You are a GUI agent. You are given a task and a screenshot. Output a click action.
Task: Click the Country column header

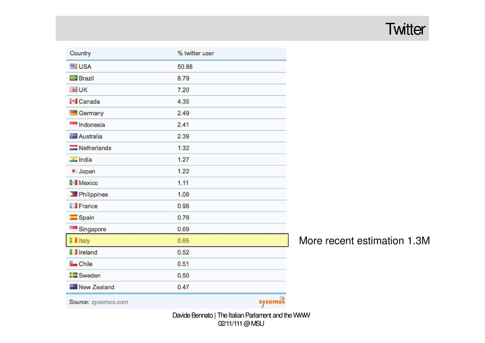pyautogui.click(x=80, y=53)
